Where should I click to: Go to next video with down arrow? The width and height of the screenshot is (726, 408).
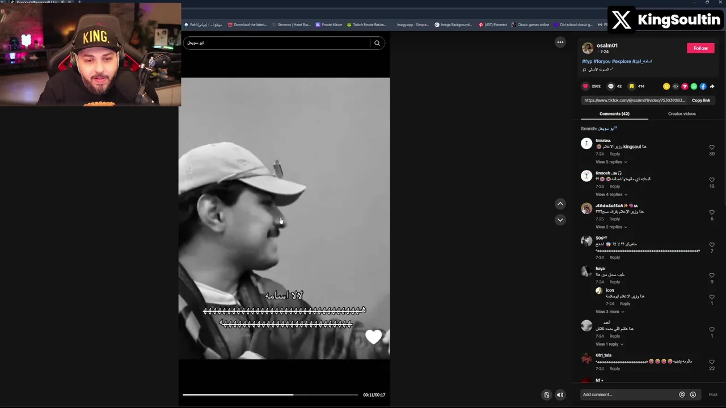point(560,220)
